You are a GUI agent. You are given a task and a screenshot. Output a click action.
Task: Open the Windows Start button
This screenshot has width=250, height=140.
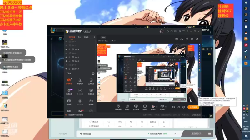(x=246, y=2)
